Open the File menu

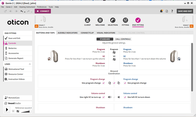tap(2, 7)
